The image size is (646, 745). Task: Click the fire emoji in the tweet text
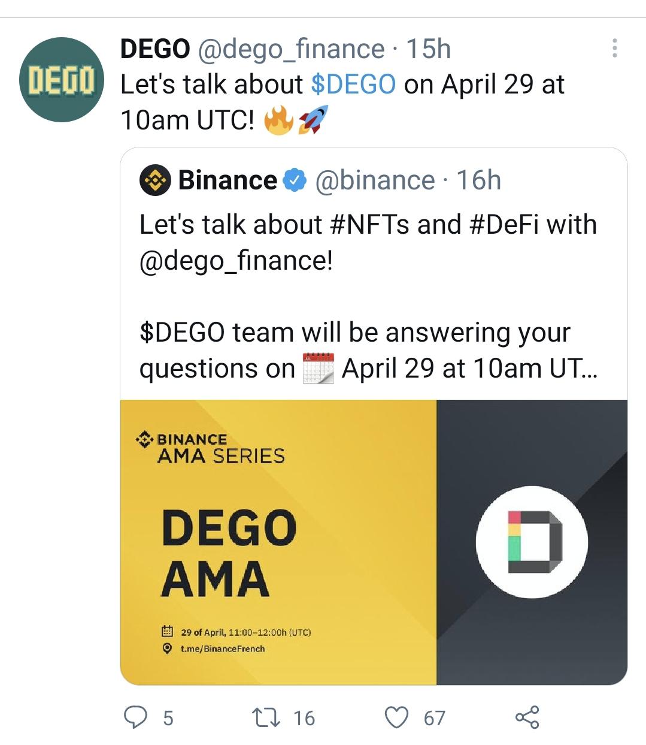pos(277,120)
